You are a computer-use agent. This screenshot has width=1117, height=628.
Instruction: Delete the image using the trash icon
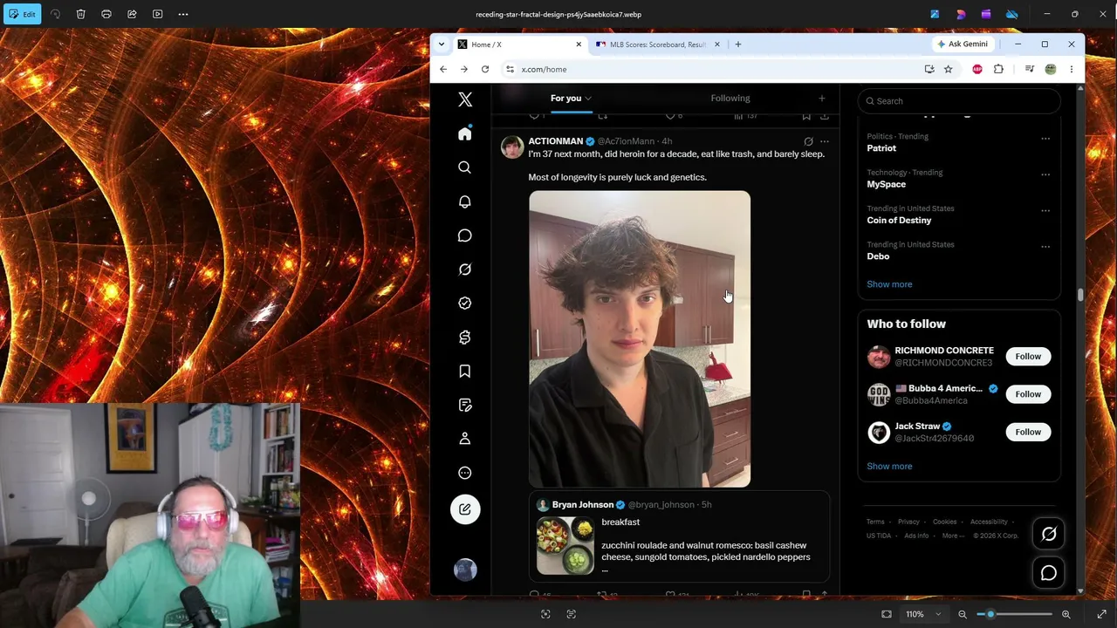[x=80, y=14]
